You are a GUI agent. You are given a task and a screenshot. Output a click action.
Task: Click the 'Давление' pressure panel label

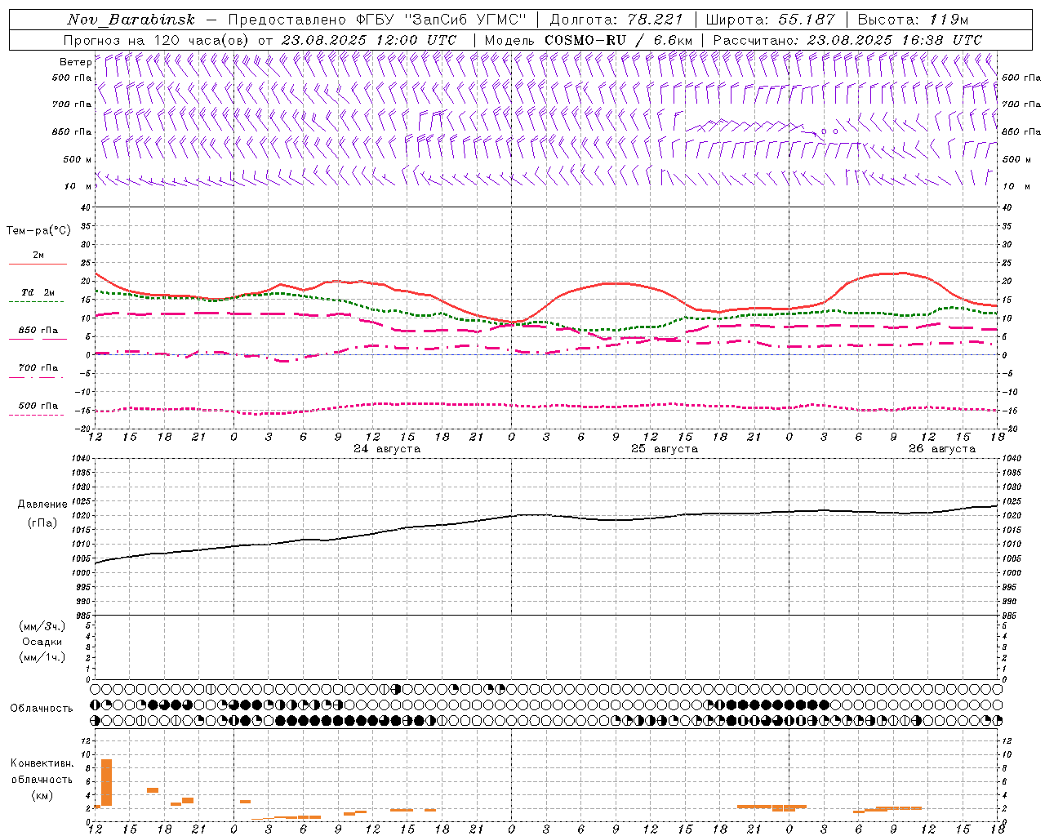[42, 505]
